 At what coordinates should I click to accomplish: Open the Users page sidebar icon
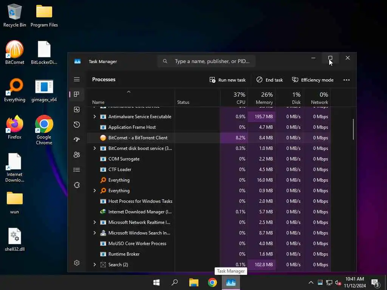coord(77,154)
